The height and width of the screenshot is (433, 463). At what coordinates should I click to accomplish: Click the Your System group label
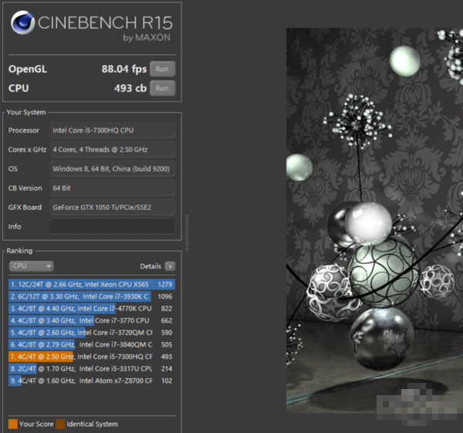tap(26, 112)
